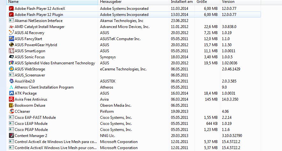Image resolution: width=282 pixels, height=151 pixels.
Task: Pick the ASUS FancyStart program name
Action: 28,39
